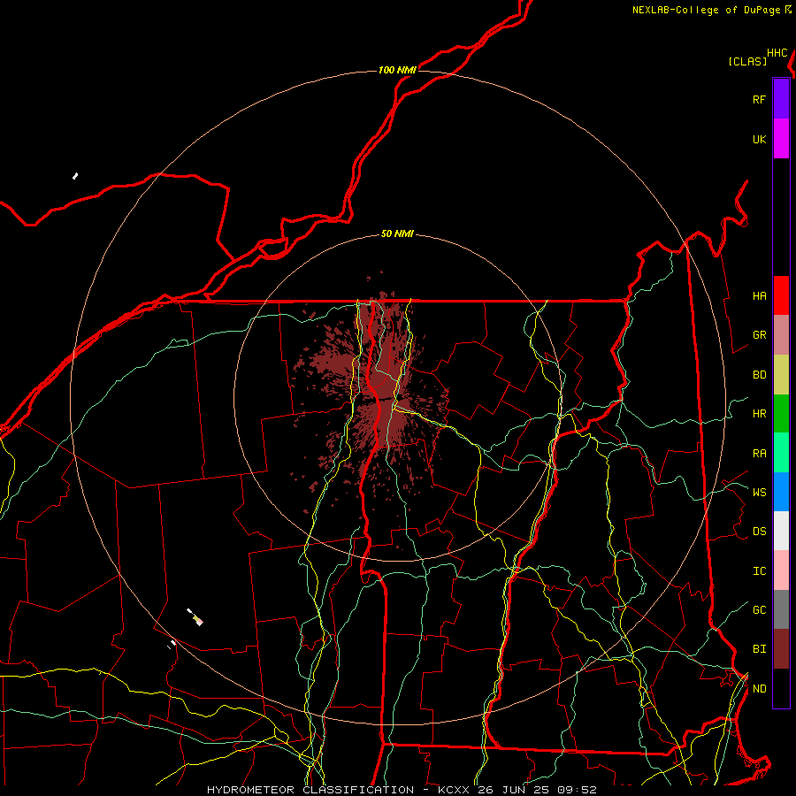The image size is (796, 796).
Task: Click the light green RA legend swatch
Action: coord(781,453)
